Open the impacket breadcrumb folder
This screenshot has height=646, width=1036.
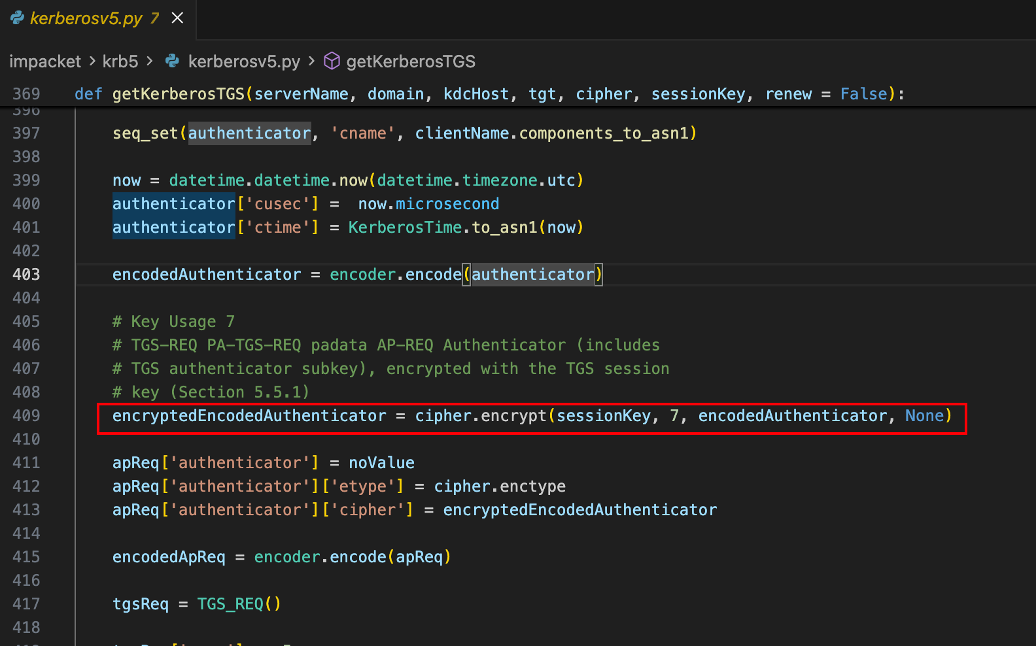tap(44, 61)
